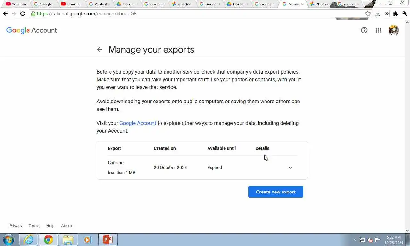This screenshot has width=410, height=246.
Task: Open the browser wrench settings menu
Action: pyautogui.click(x=405, y=14)
